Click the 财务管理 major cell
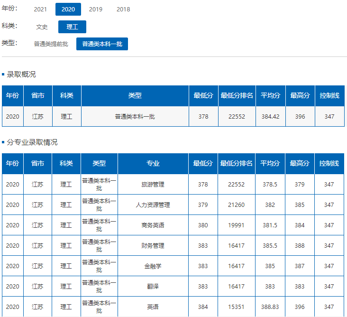 pyautogui.click(x=153, y=246)
